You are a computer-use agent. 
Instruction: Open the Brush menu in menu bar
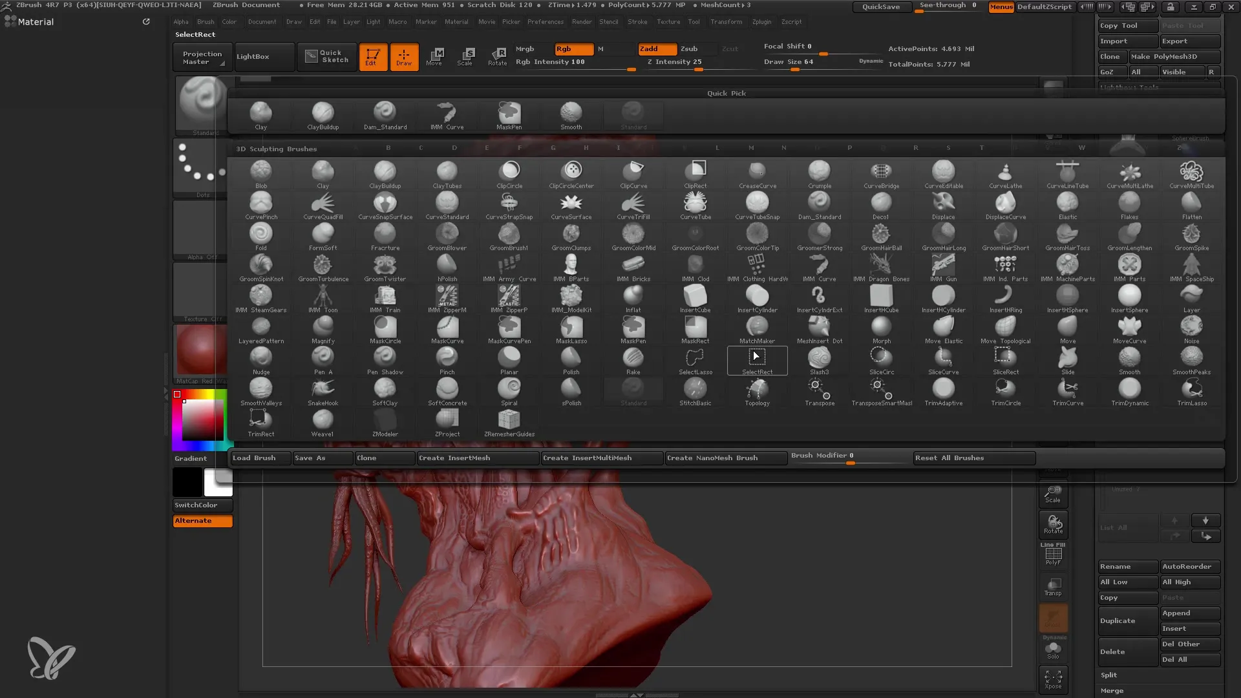point(204,21)
